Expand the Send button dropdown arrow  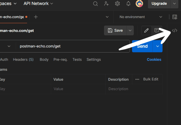158,46
